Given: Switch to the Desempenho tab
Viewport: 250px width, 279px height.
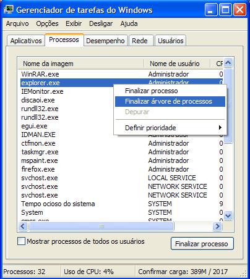Looking at the screenshot, I should tap(105, 41).
